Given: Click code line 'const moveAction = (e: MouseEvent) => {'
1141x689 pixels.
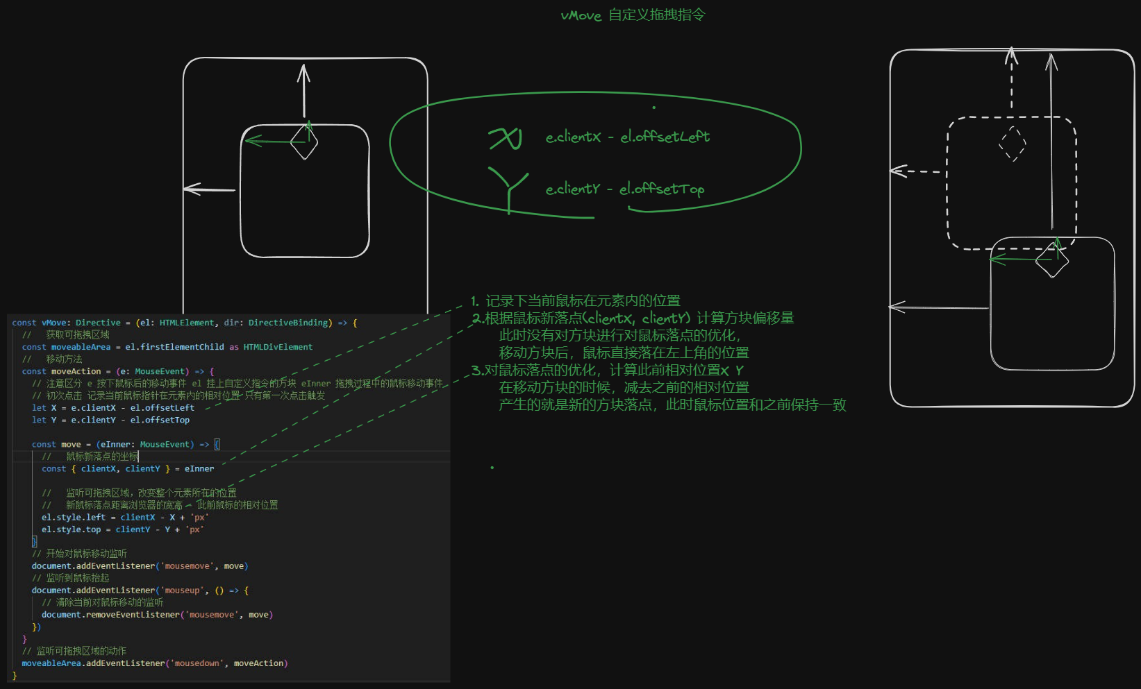Looking at the screenshot, I should (118, 371).
